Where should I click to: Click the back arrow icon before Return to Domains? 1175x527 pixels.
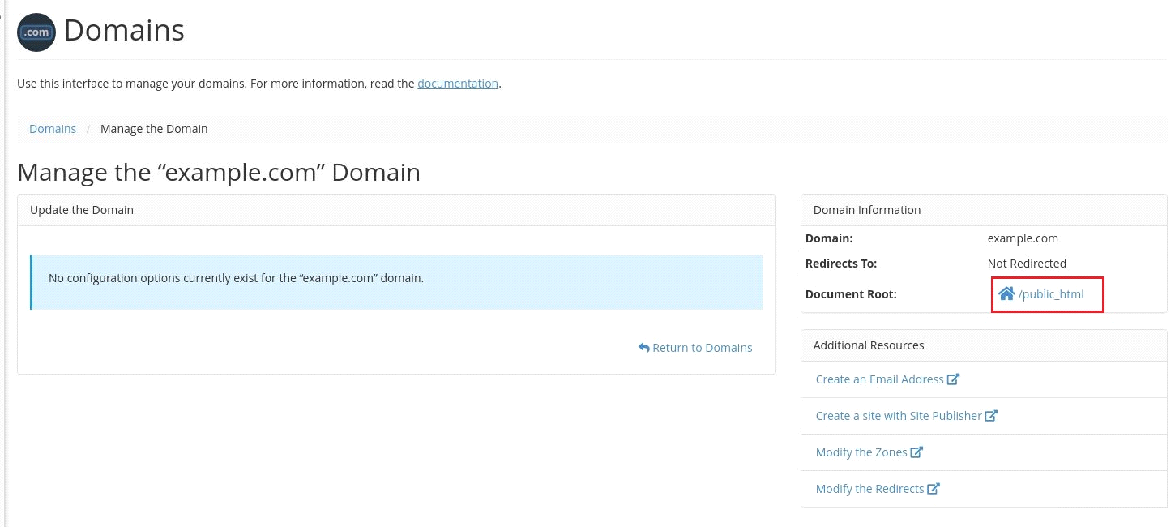(x=643, y=347)
